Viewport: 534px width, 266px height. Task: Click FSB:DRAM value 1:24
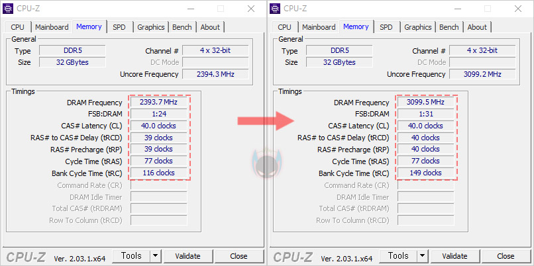click(x=159, y=114)
